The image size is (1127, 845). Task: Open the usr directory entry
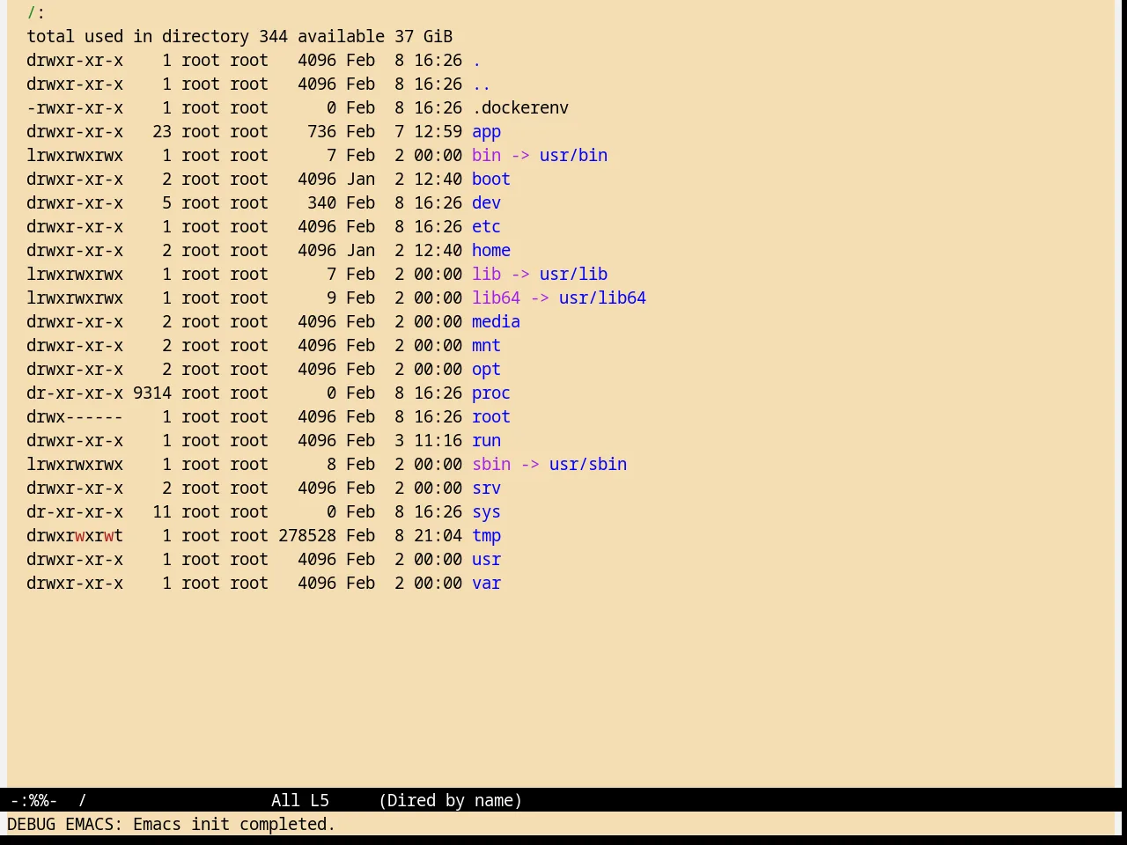point(486,560)
